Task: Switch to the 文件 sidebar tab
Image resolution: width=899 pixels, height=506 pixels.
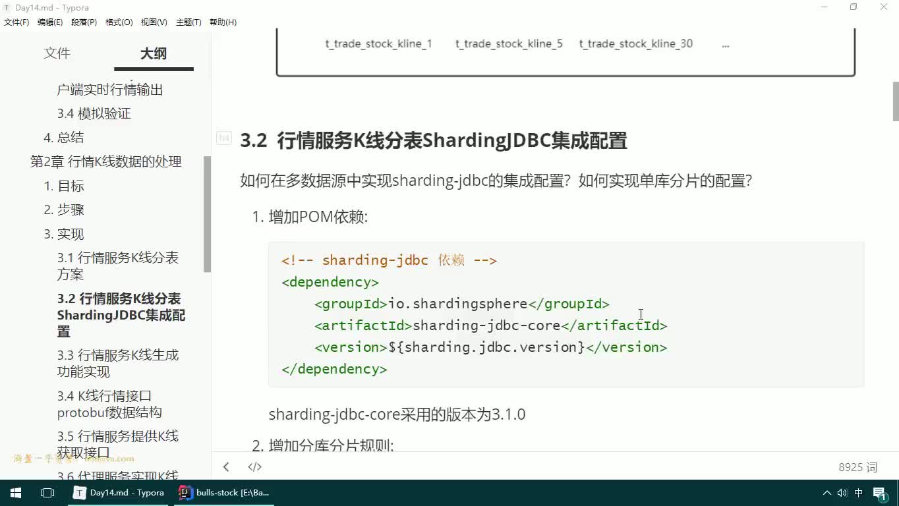Action: [57, 53]
